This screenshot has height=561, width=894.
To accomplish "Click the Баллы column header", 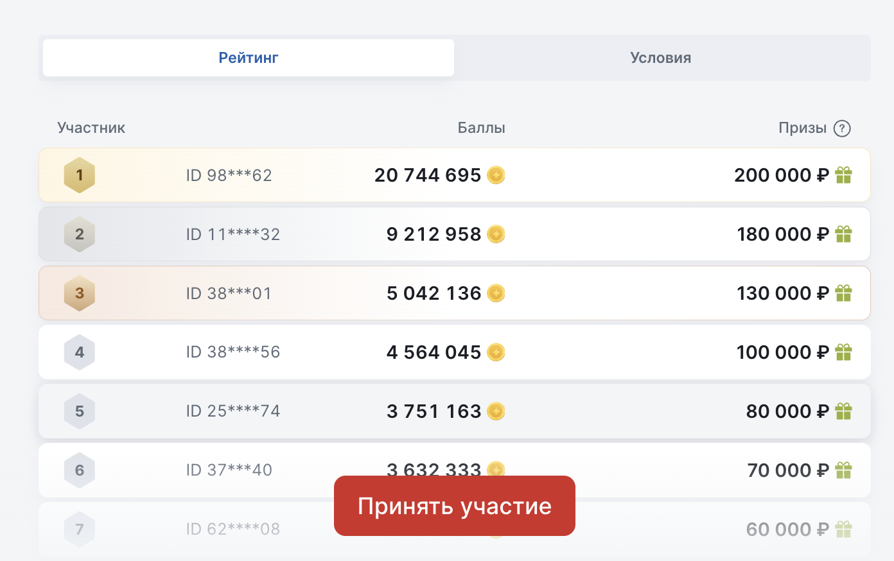I will [482, 128].
